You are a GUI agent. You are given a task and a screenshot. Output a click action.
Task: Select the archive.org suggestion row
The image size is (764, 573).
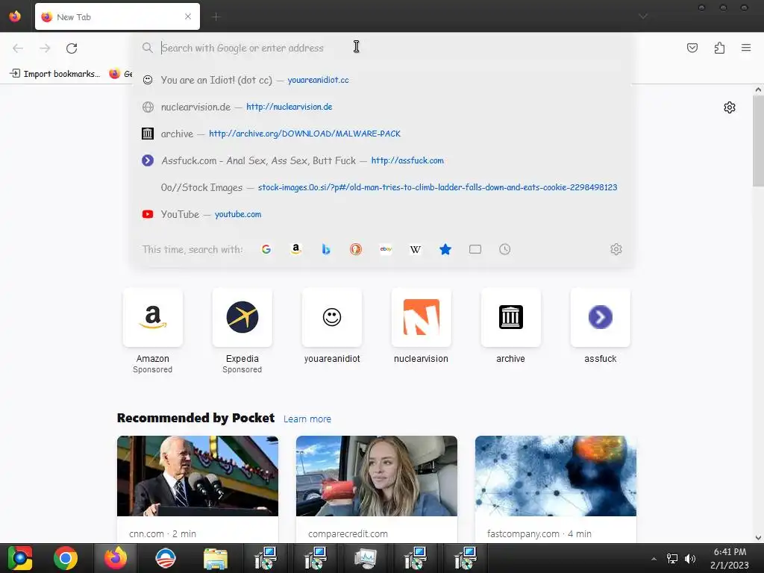pyautogui.click(x=383, y=134)
